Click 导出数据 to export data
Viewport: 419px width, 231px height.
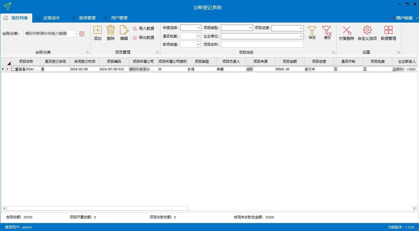point(143,38)
